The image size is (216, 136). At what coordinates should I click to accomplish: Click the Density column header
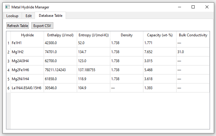127,35
